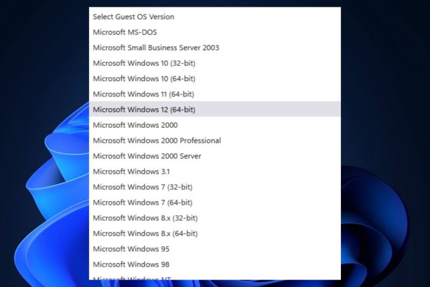The image size is (430, 287).
Task: Choose Microsoft Windows 3.1 option
Action: click(215, 171)
